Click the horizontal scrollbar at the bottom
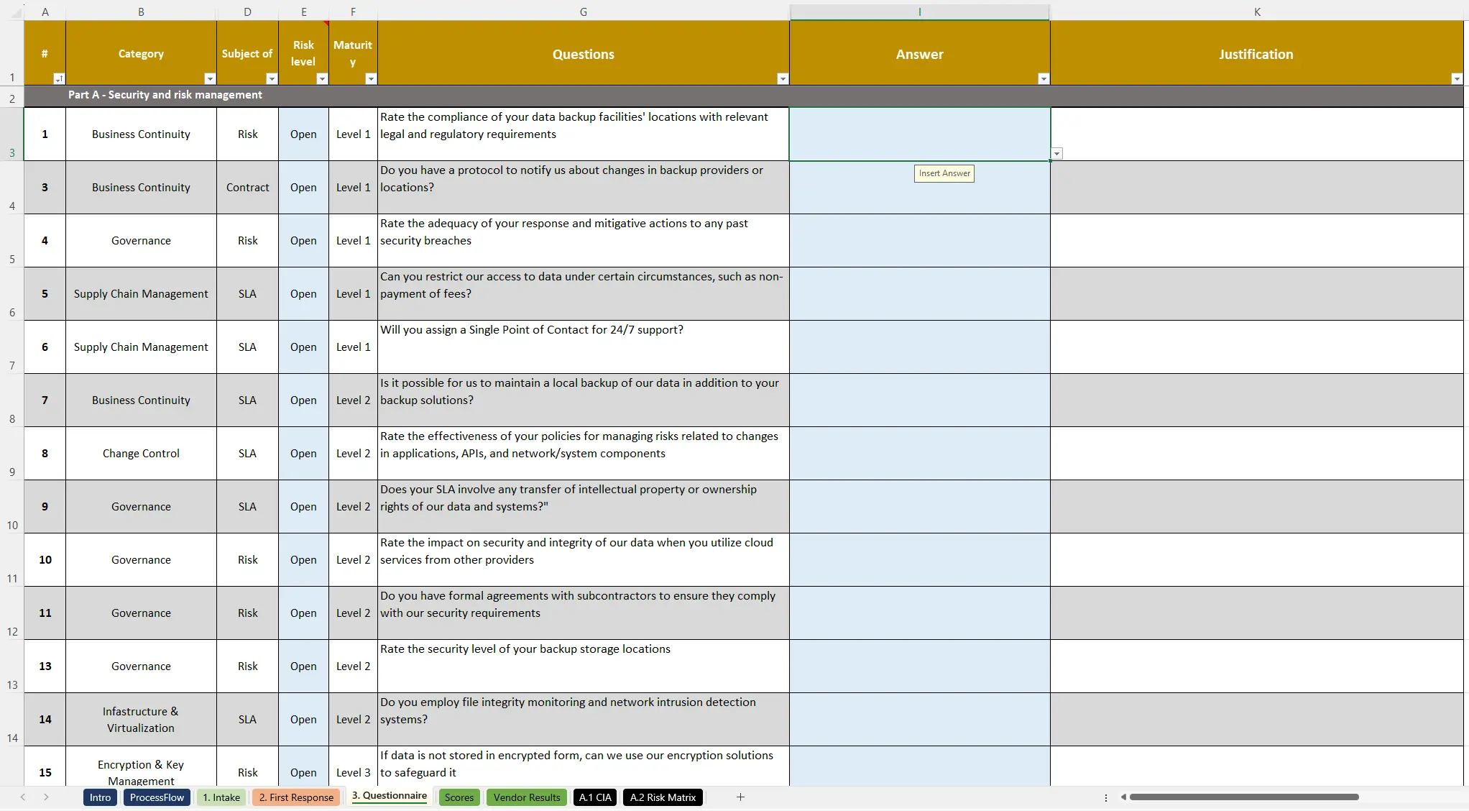The height and width of the screenshot is (811, 1469). pos(1243,797)
